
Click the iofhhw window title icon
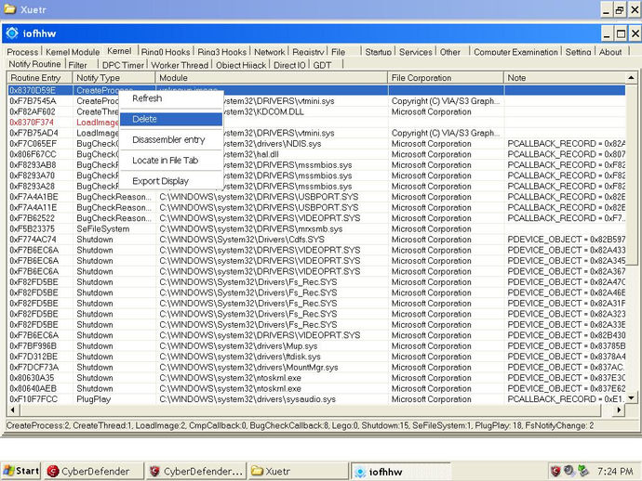click(x=12, y=33)
